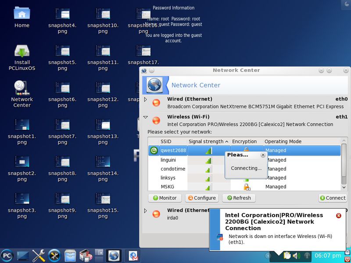Click the info tray icon
The image size is (351, 263).
[x=307, y=256]
